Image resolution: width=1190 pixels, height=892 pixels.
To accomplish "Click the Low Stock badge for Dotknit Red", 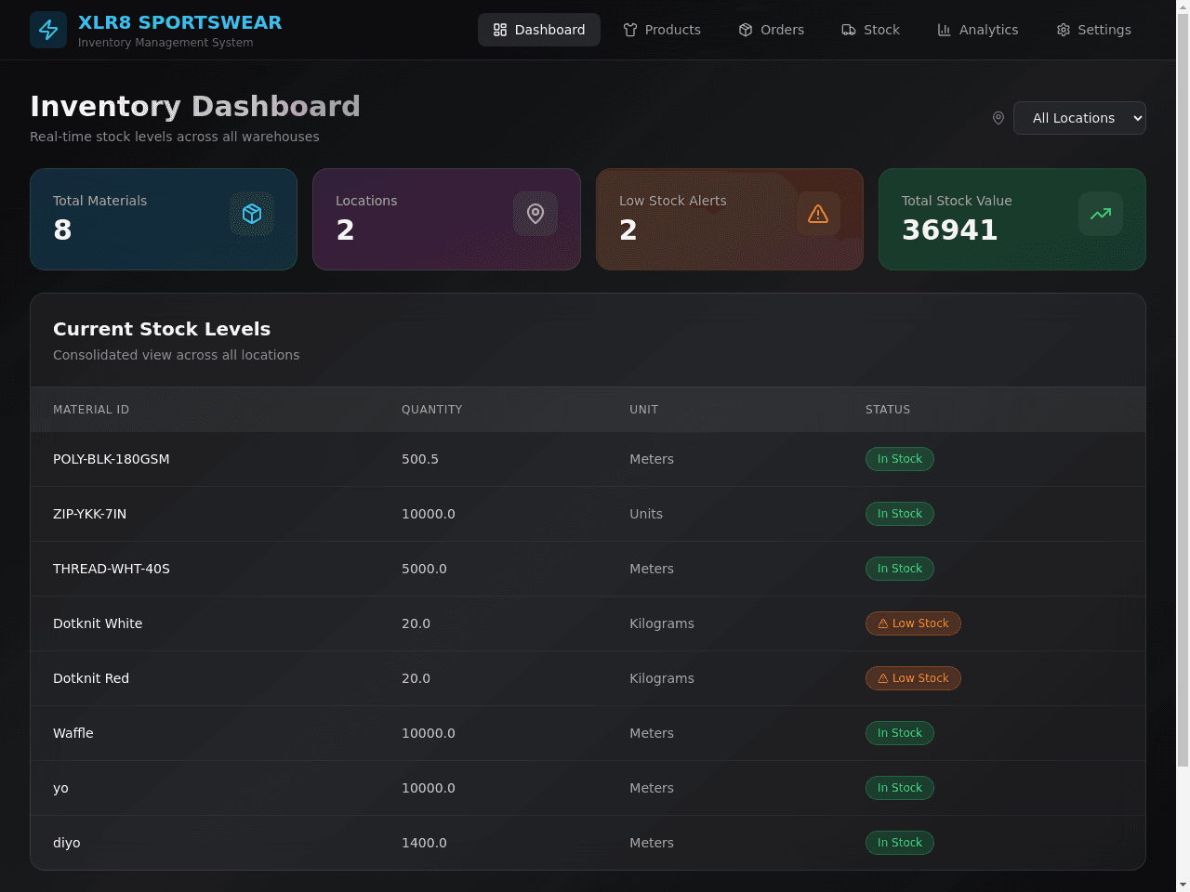I will (x=913, y=678).
